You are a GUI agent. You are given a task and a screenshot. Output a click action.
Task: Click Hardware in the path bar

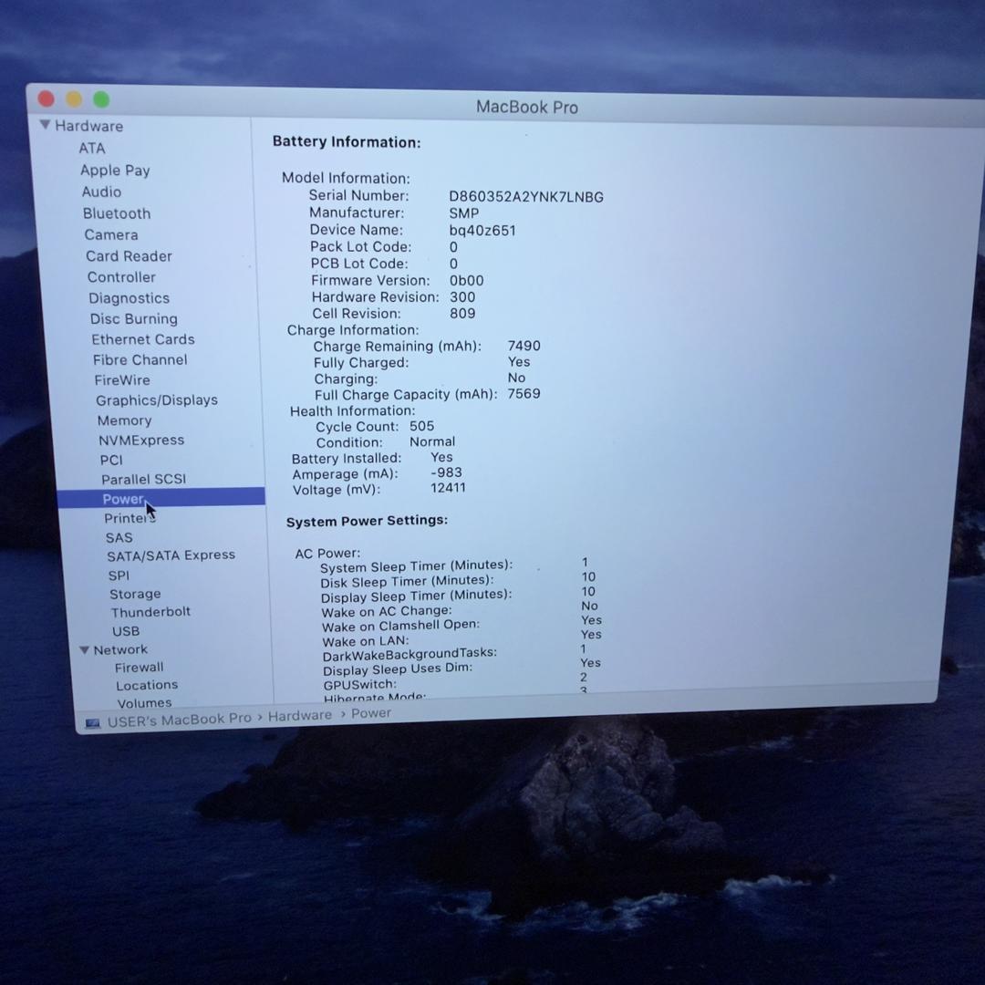300,716
